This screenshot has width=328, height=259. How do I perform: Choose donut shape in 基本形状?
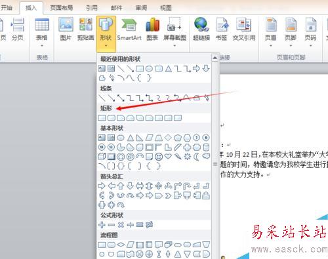pos(121,157)
